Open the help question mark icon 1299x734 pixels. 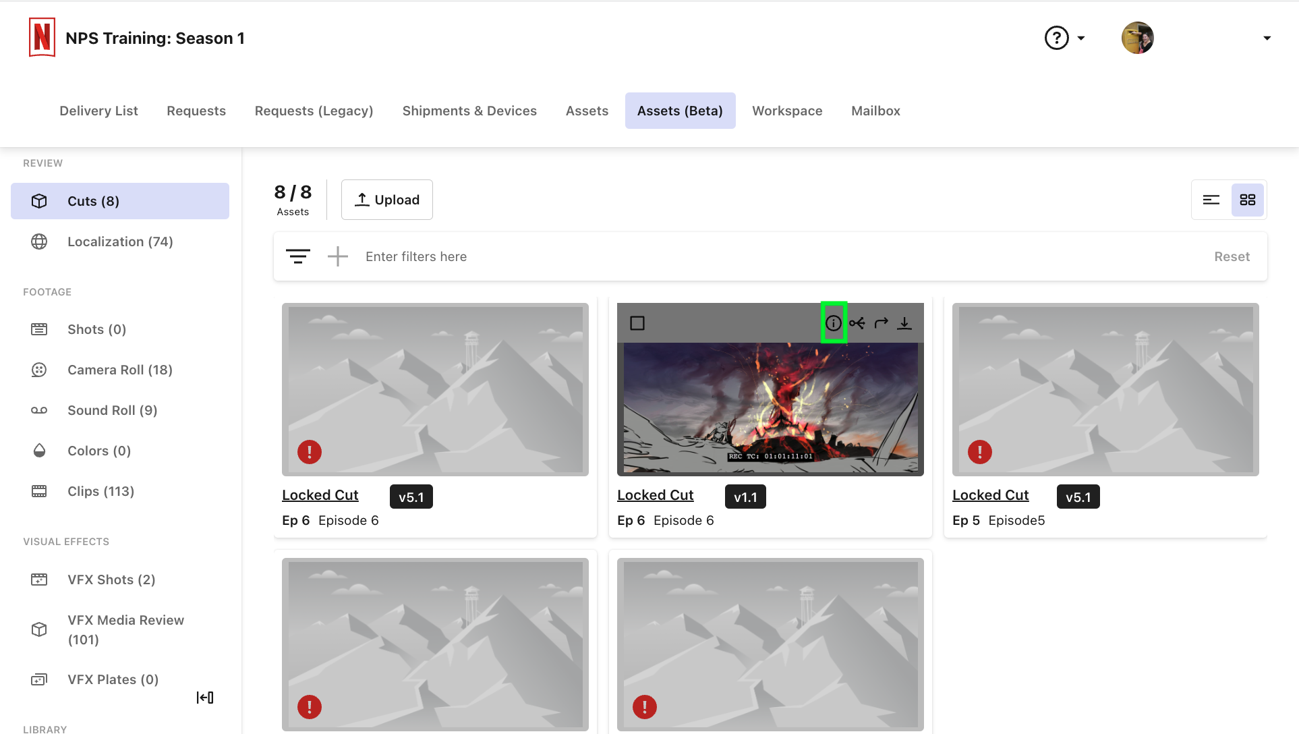pyautogui.click(x=1056, y=38)
